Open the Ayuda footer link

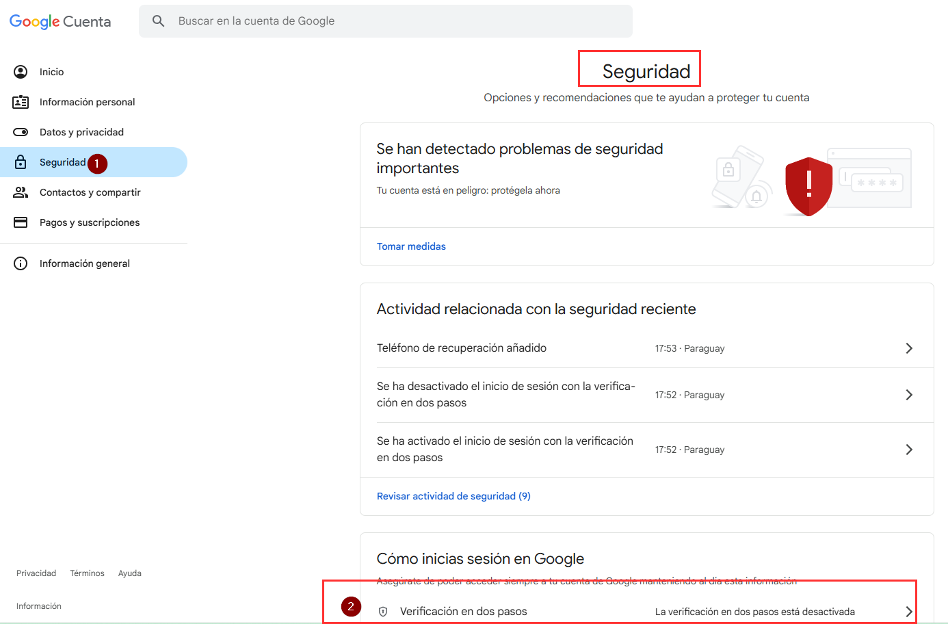point(130,573)
